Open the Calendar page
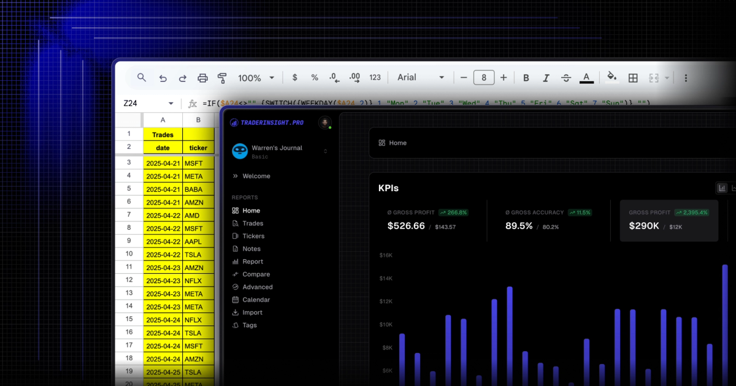This screenshot has height=386, width=736. [251, 300]
